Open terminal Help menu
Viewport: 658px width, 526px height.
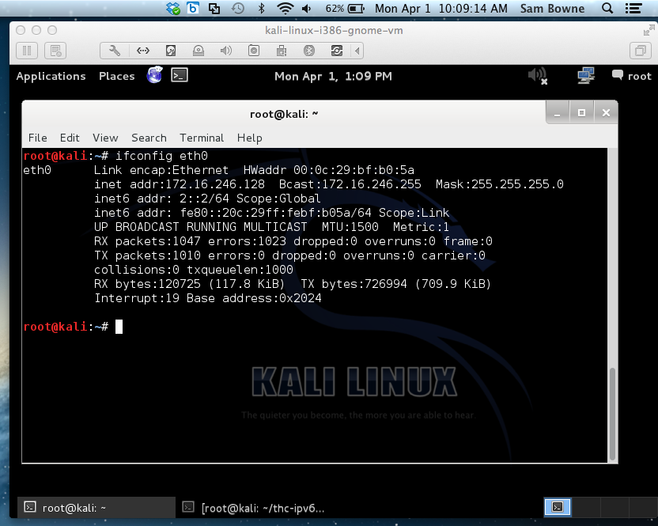250,138
